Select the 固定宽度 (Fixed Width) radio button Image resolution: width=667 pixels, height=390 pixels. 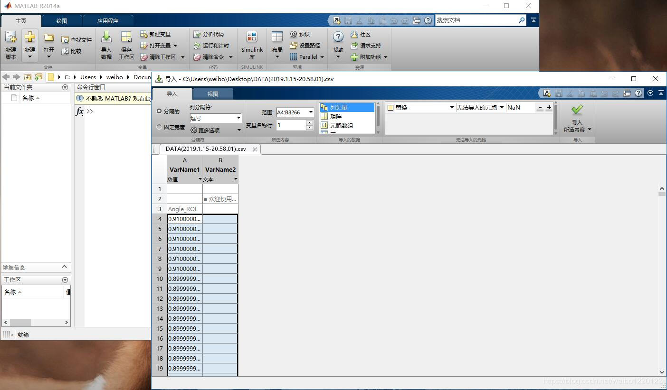(x=159, y=127)
